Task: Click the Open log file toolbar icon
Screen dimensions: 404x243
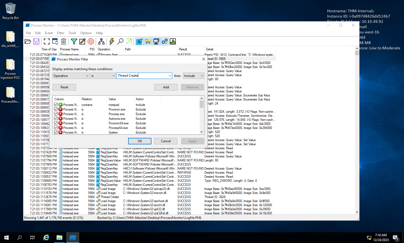Action: [x=28, y=41]
